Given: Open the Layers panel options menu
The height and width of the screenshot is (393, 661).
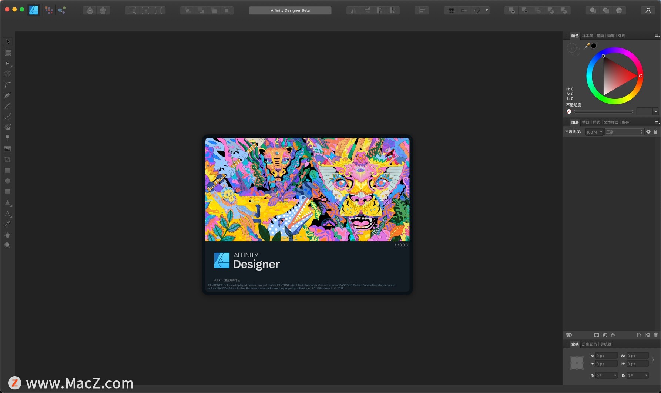Looking at the screenshot, I should (x=657, y=122).
